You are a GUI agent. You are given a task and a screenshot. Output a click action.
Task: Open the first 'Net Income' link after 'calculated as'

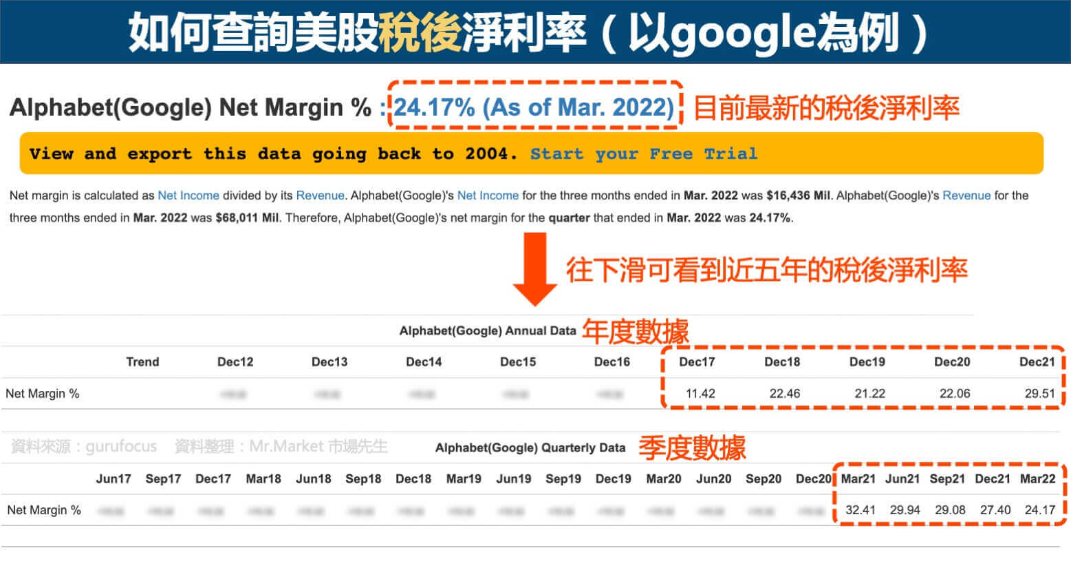[x=188, y=195]
